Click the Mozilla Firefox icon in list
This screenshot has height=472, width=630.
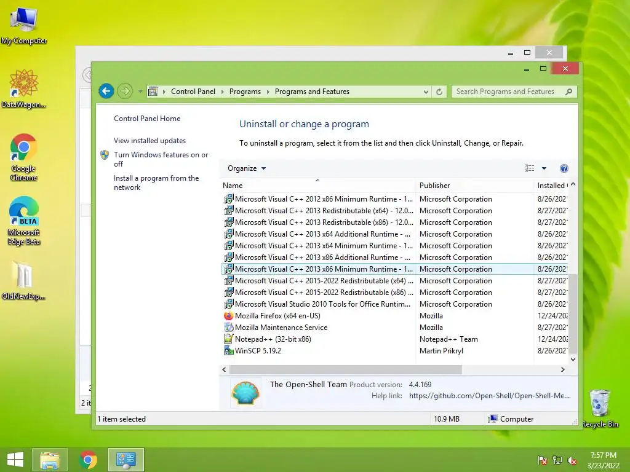click(x=229, y=316)
